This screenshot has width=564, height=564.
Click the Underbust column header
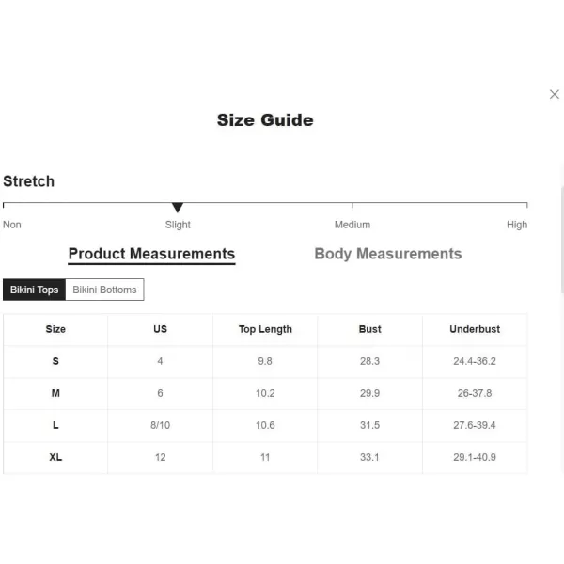[475, 329]
